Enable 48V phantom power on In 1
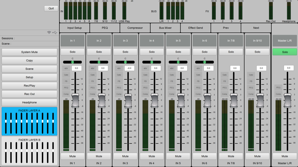 pos(66,68)
